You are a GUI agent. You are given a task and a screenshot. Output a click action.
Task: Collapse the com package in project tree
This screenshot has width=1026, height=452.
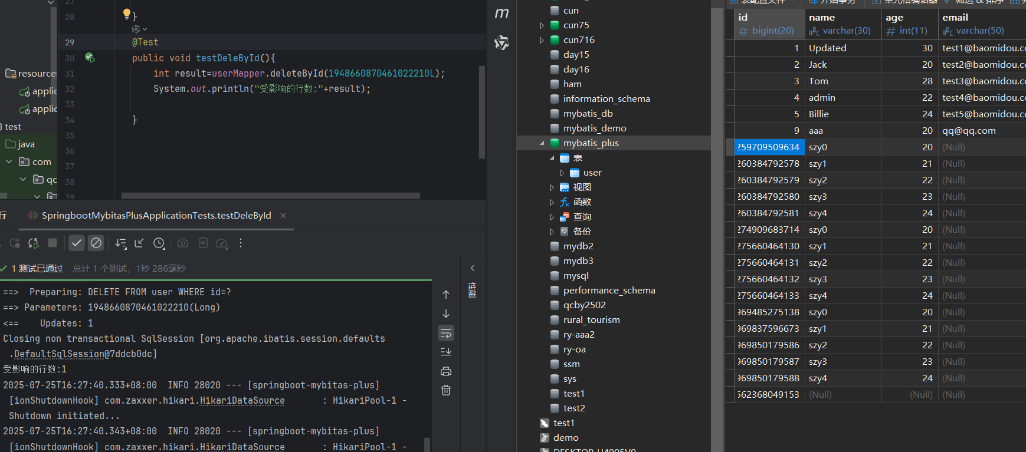pos(9,161)
